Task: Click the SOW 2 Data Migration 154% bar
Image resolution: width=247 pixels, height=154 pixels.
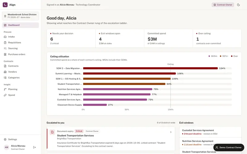Action: coord(150,68)
